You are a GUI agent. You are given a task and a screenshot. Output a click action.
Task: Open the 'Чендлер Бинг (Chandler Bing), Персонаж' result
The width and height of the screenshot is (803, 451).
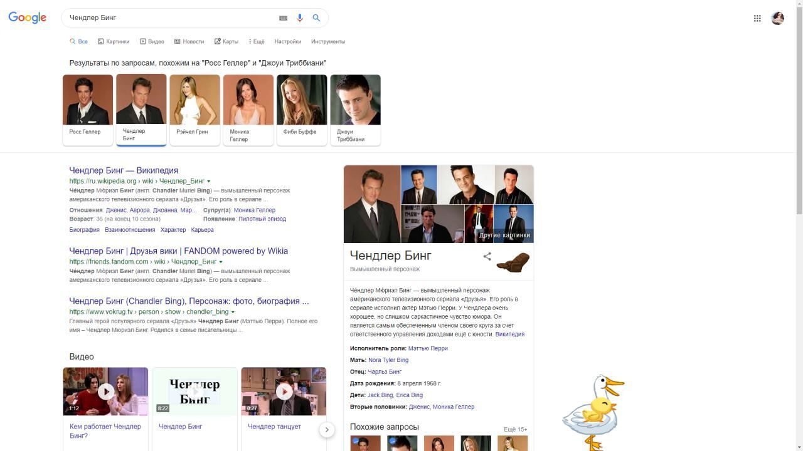coord(189,301)
